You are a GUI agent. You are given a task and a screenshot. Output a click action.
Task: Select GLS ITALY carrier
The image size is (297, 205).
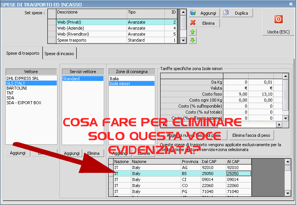point(31,83)
